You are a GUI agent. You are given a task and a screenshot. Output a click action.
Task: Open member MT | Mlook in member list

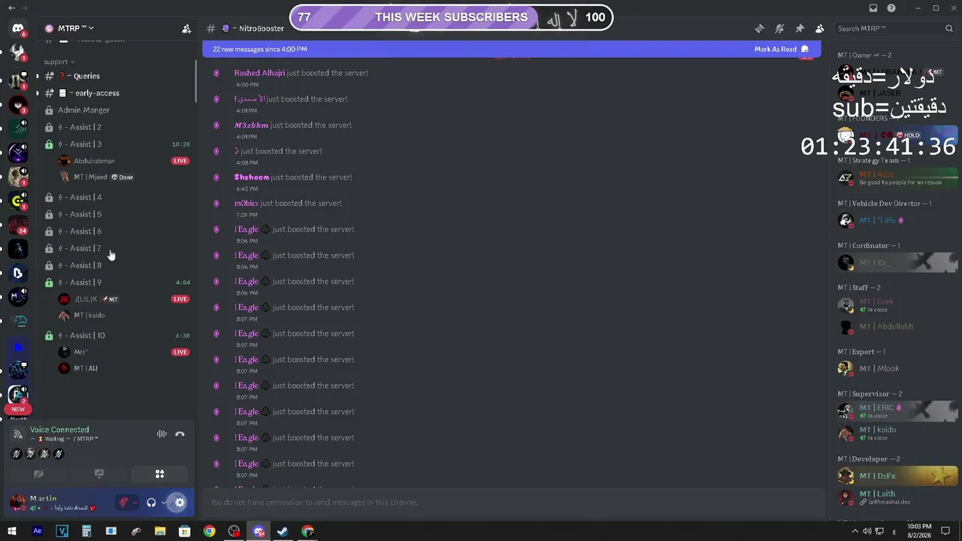click(x=897, y=368)
